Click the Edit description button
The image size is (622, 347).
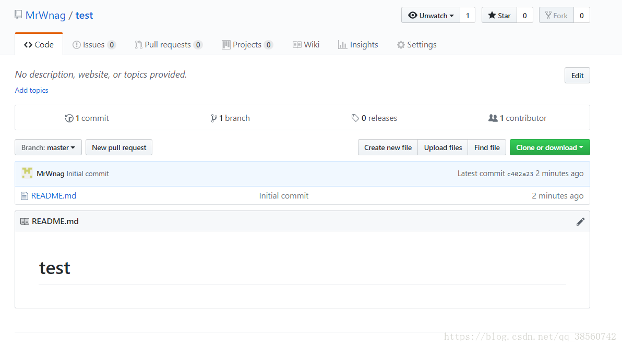(x=577, y=75)
